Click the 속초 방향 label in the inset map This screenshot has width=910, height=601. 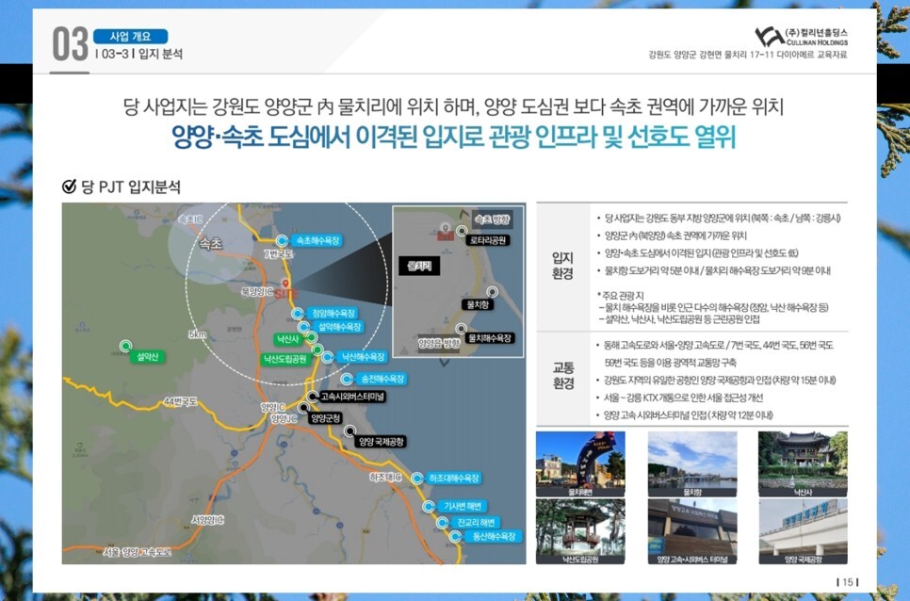pyautogui.click(x=492, y=219)
